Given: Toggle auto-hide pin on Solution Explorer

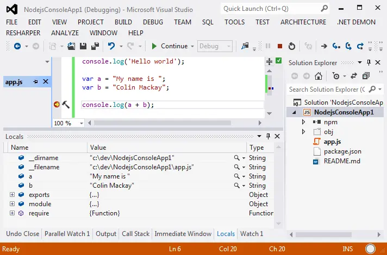Looking at the screenshot, I should coord(369,62).
